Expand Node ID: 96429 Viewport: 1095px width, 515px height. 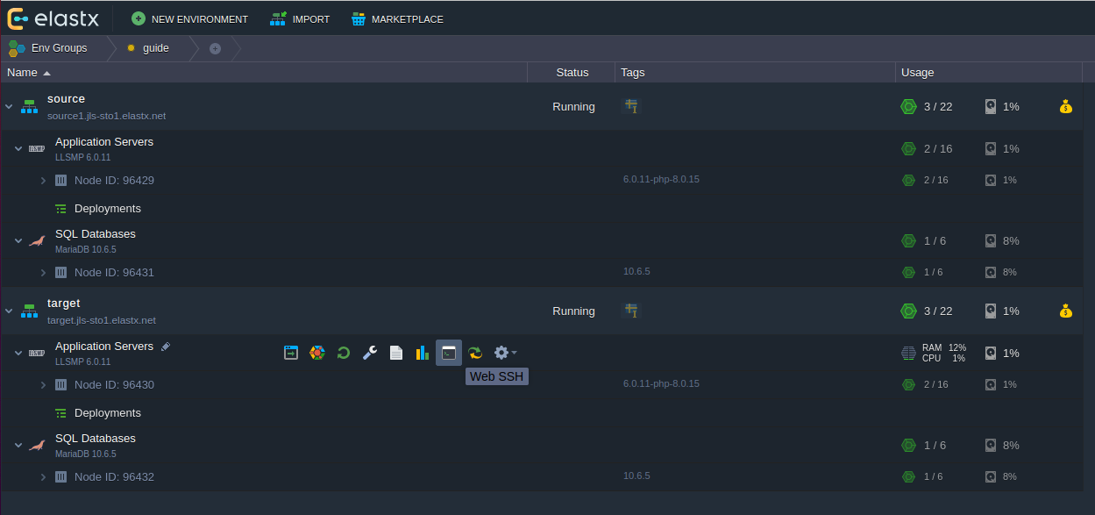point(43,181)
